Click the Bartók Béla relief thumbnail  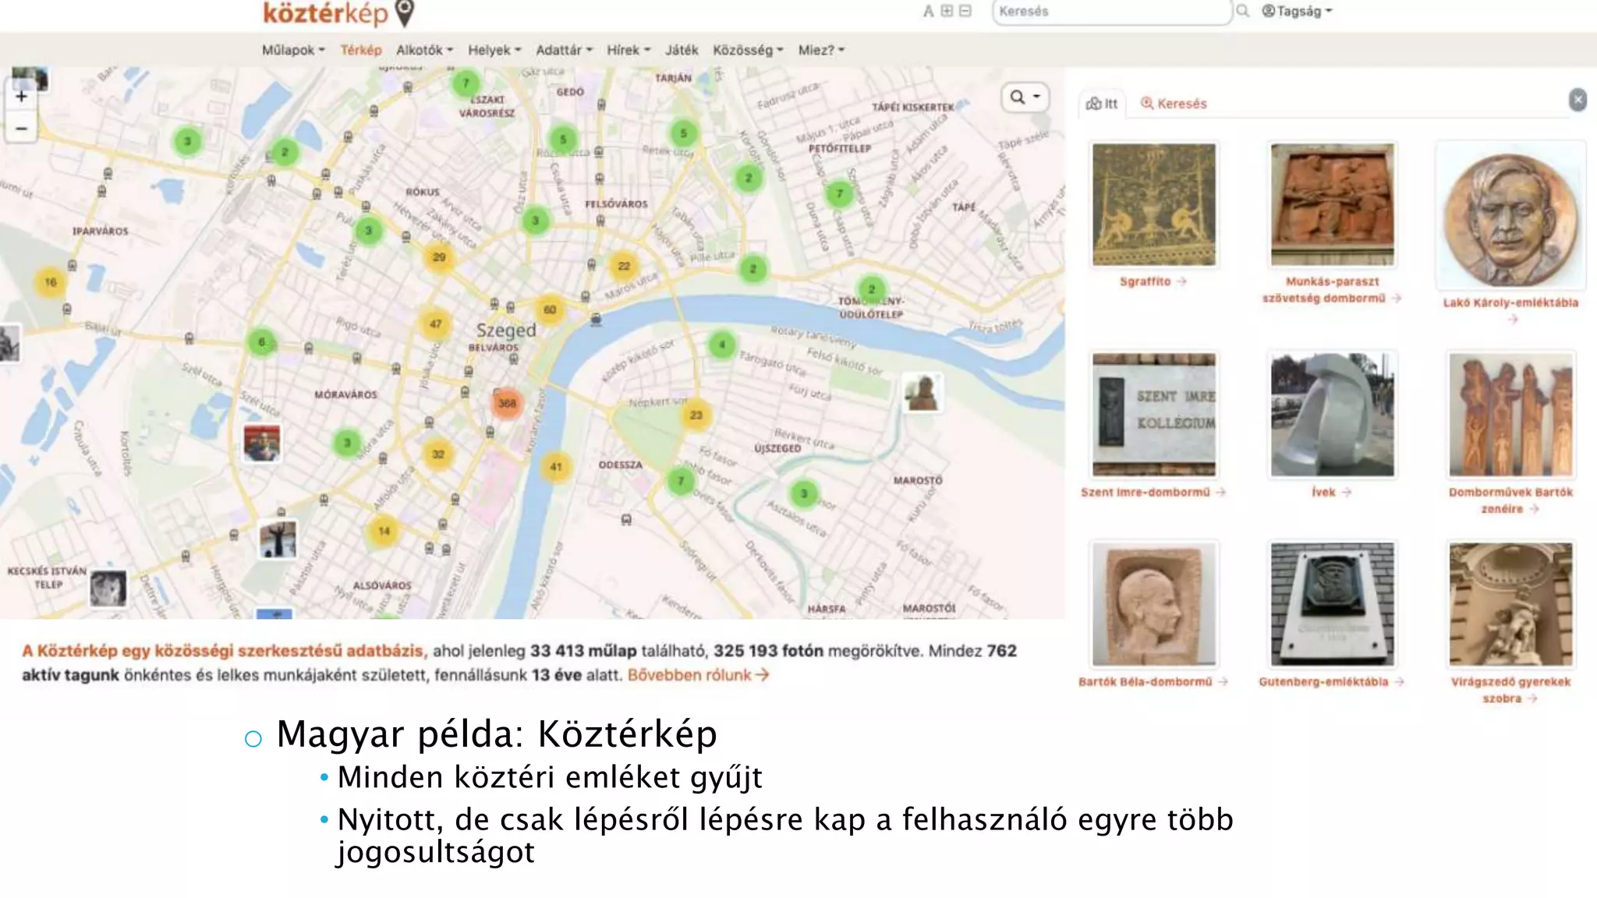[1153, 604]
